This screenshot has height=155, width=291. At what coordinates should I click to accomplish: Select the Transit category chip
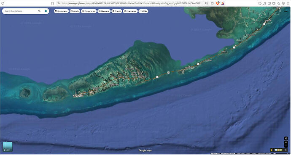point(117,11)
